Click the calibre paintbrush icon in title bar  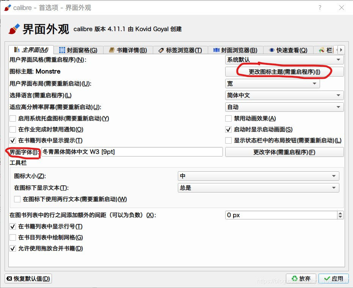(8, 8)
